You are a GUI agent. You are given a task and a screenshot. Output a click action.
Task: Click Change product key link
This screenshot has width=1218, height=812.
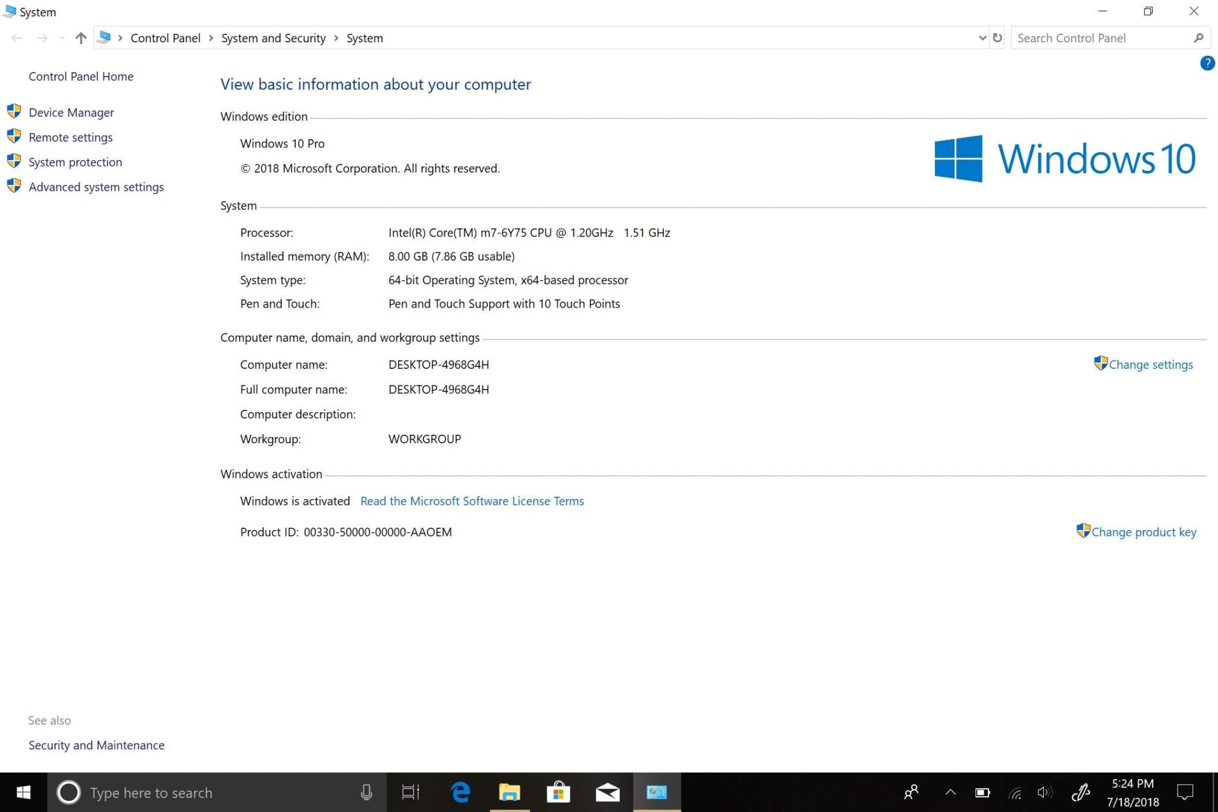tap(1143, 532)
